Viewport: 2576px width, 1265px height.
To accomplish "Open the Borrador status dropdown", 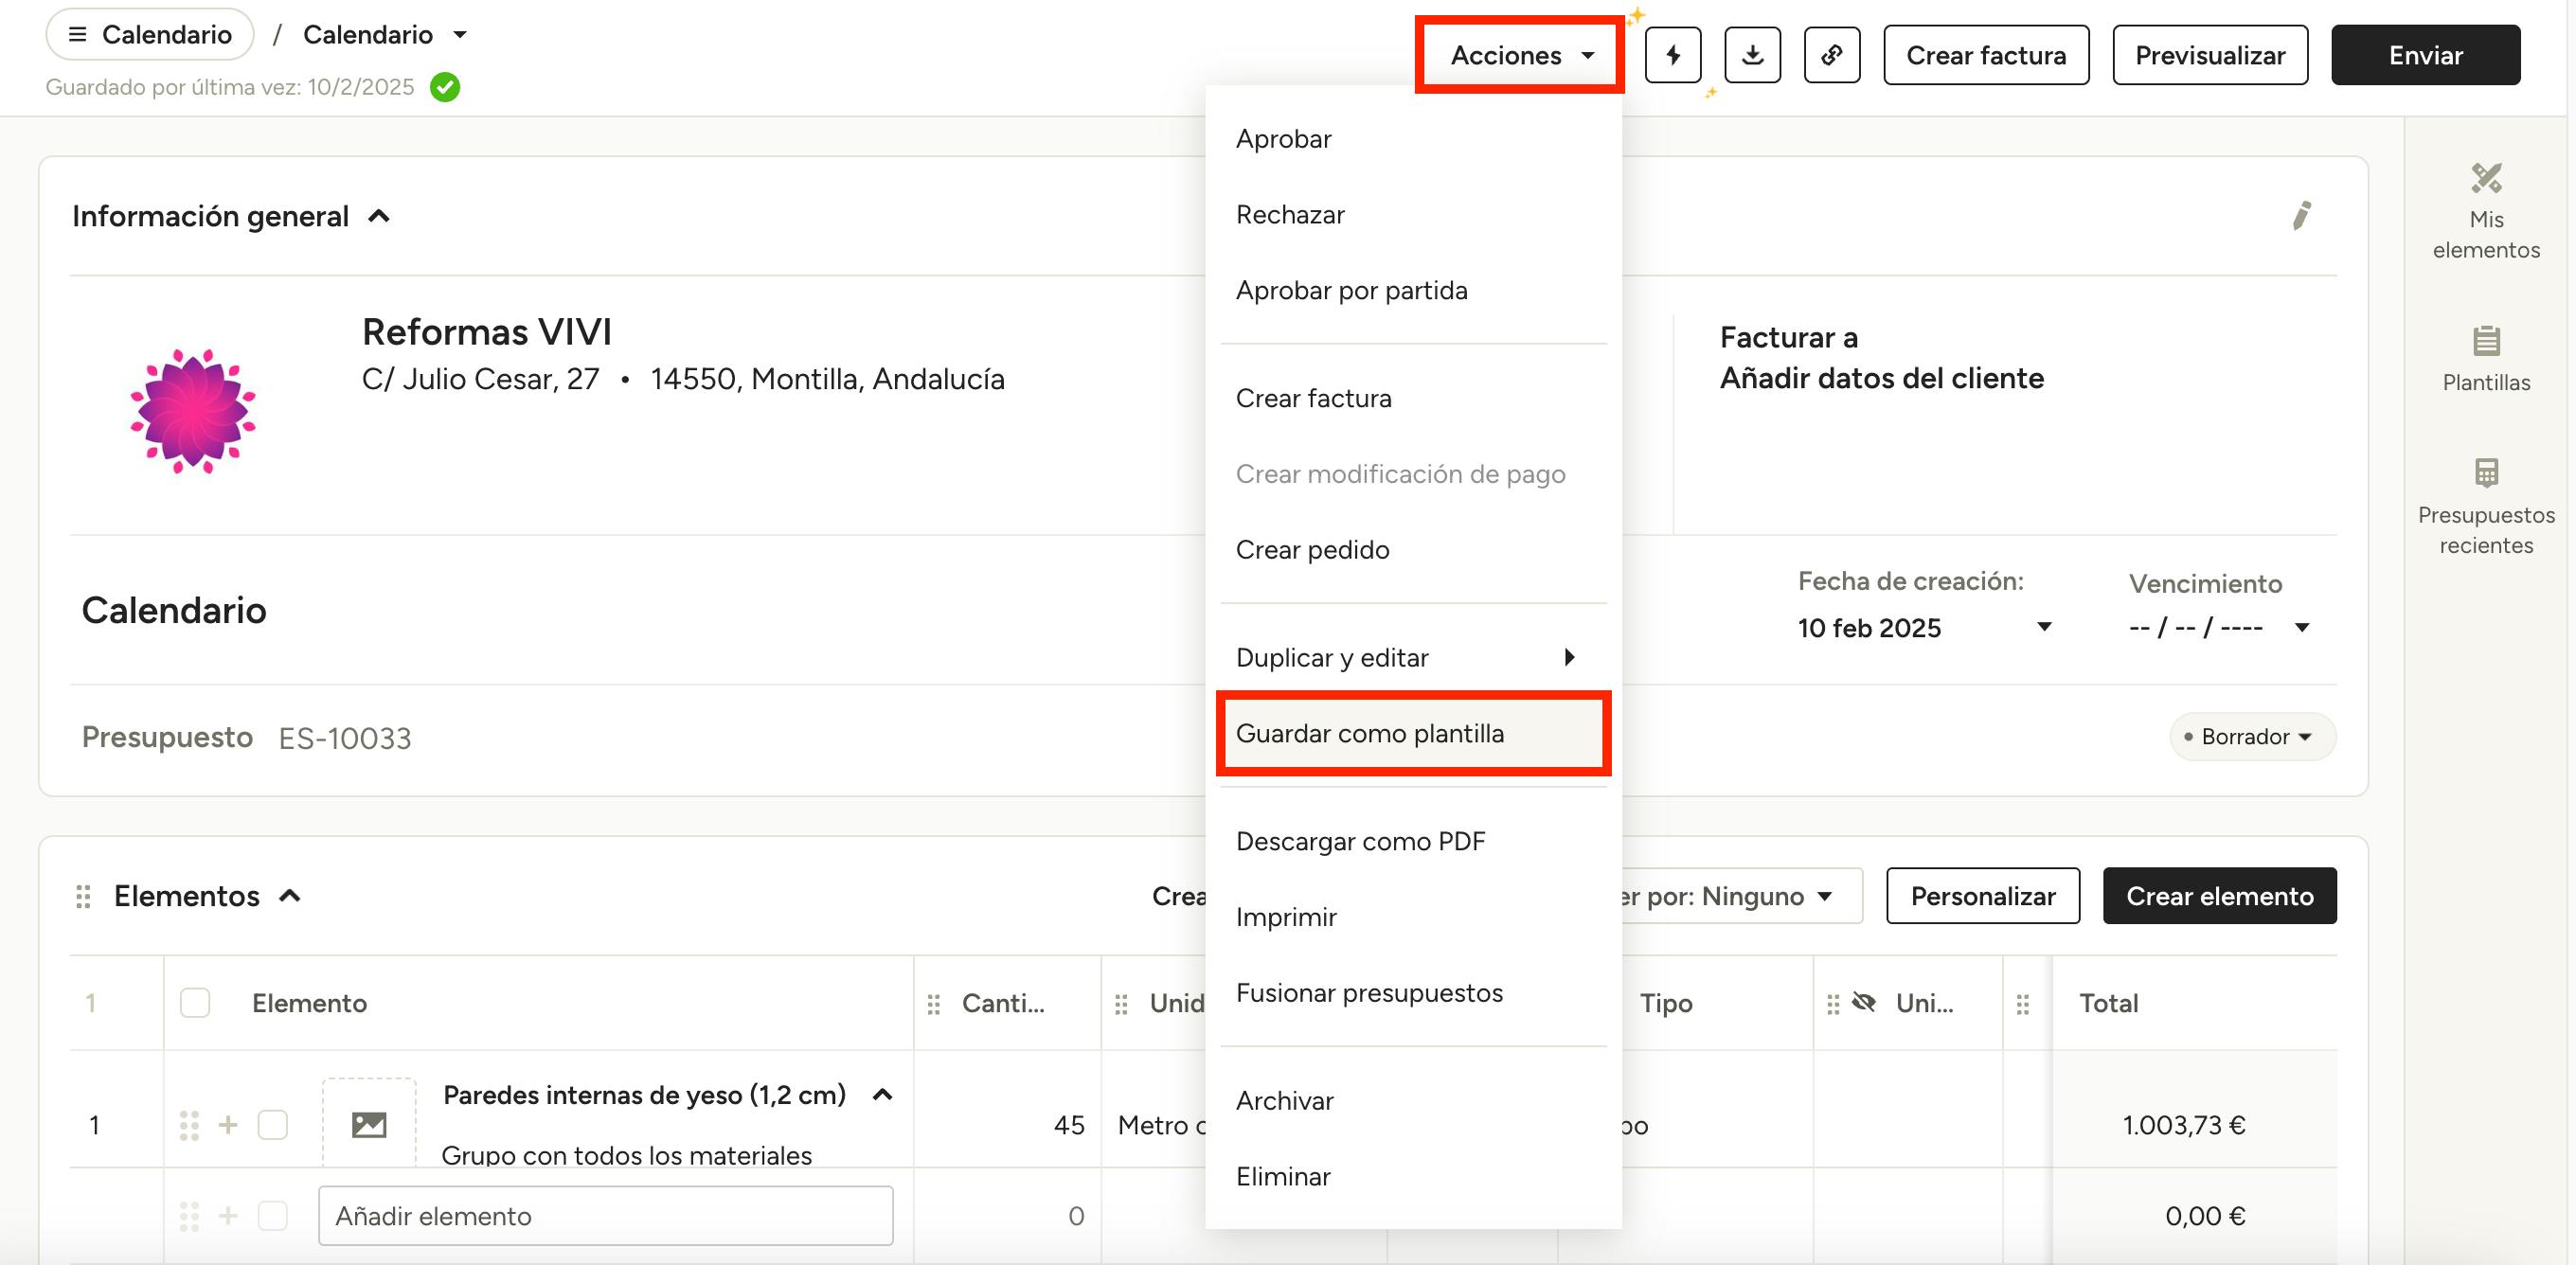I will coord(2252,737).
